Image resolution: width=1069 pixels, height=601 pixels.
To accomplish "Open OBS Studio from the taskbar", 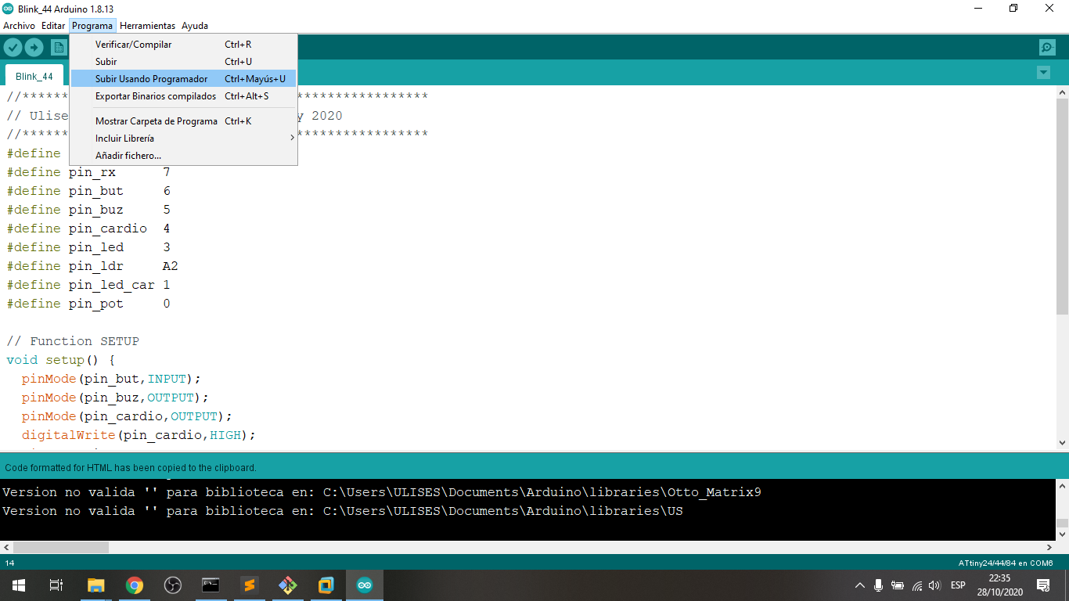I will pyautogui.click(x=173, y=585).
